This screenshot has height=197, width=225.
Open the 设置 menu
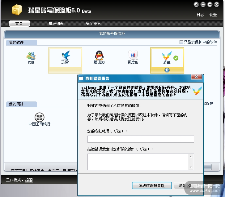213,15
